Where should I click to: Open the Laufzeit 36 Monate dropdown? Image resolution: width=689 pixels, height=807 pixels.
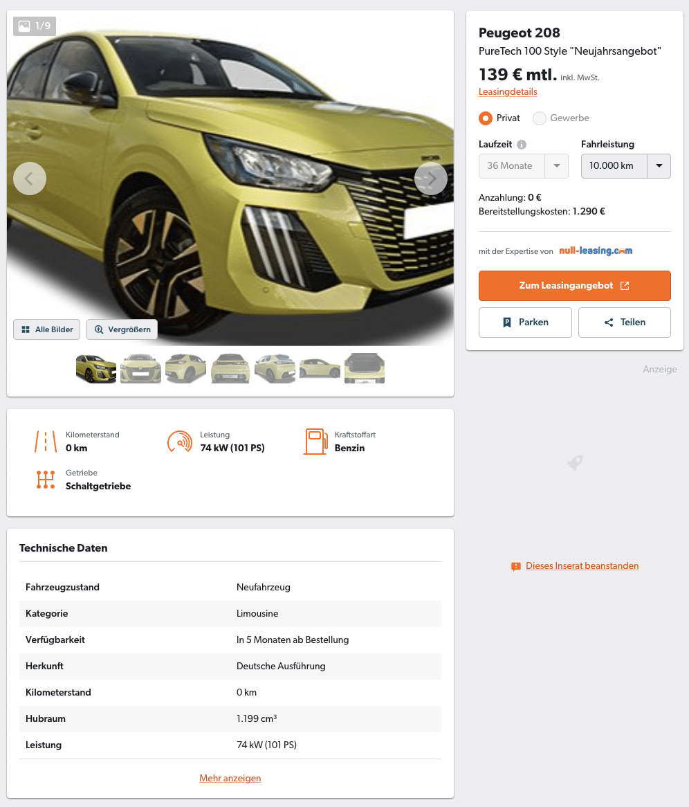click(523, 166)
